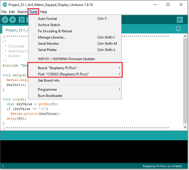Open the Help menu

tap(43, 12)
